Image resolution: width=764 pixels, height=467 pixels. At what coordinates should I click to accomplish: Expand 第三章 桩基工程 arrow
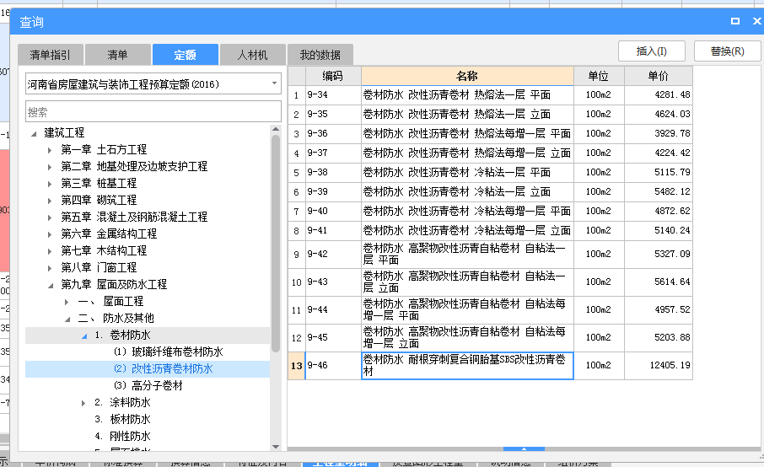[x=50, y=184]
